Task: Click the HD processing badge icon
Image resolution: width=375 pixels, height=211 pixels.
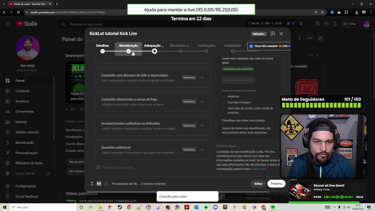Action: pyautogui.click(x=99, y=183)
